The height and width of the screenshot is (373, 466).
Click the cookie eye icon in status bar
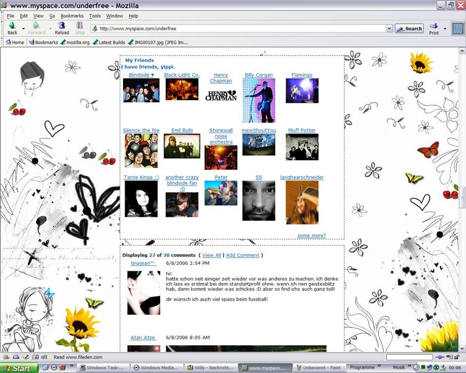[449, 357]
